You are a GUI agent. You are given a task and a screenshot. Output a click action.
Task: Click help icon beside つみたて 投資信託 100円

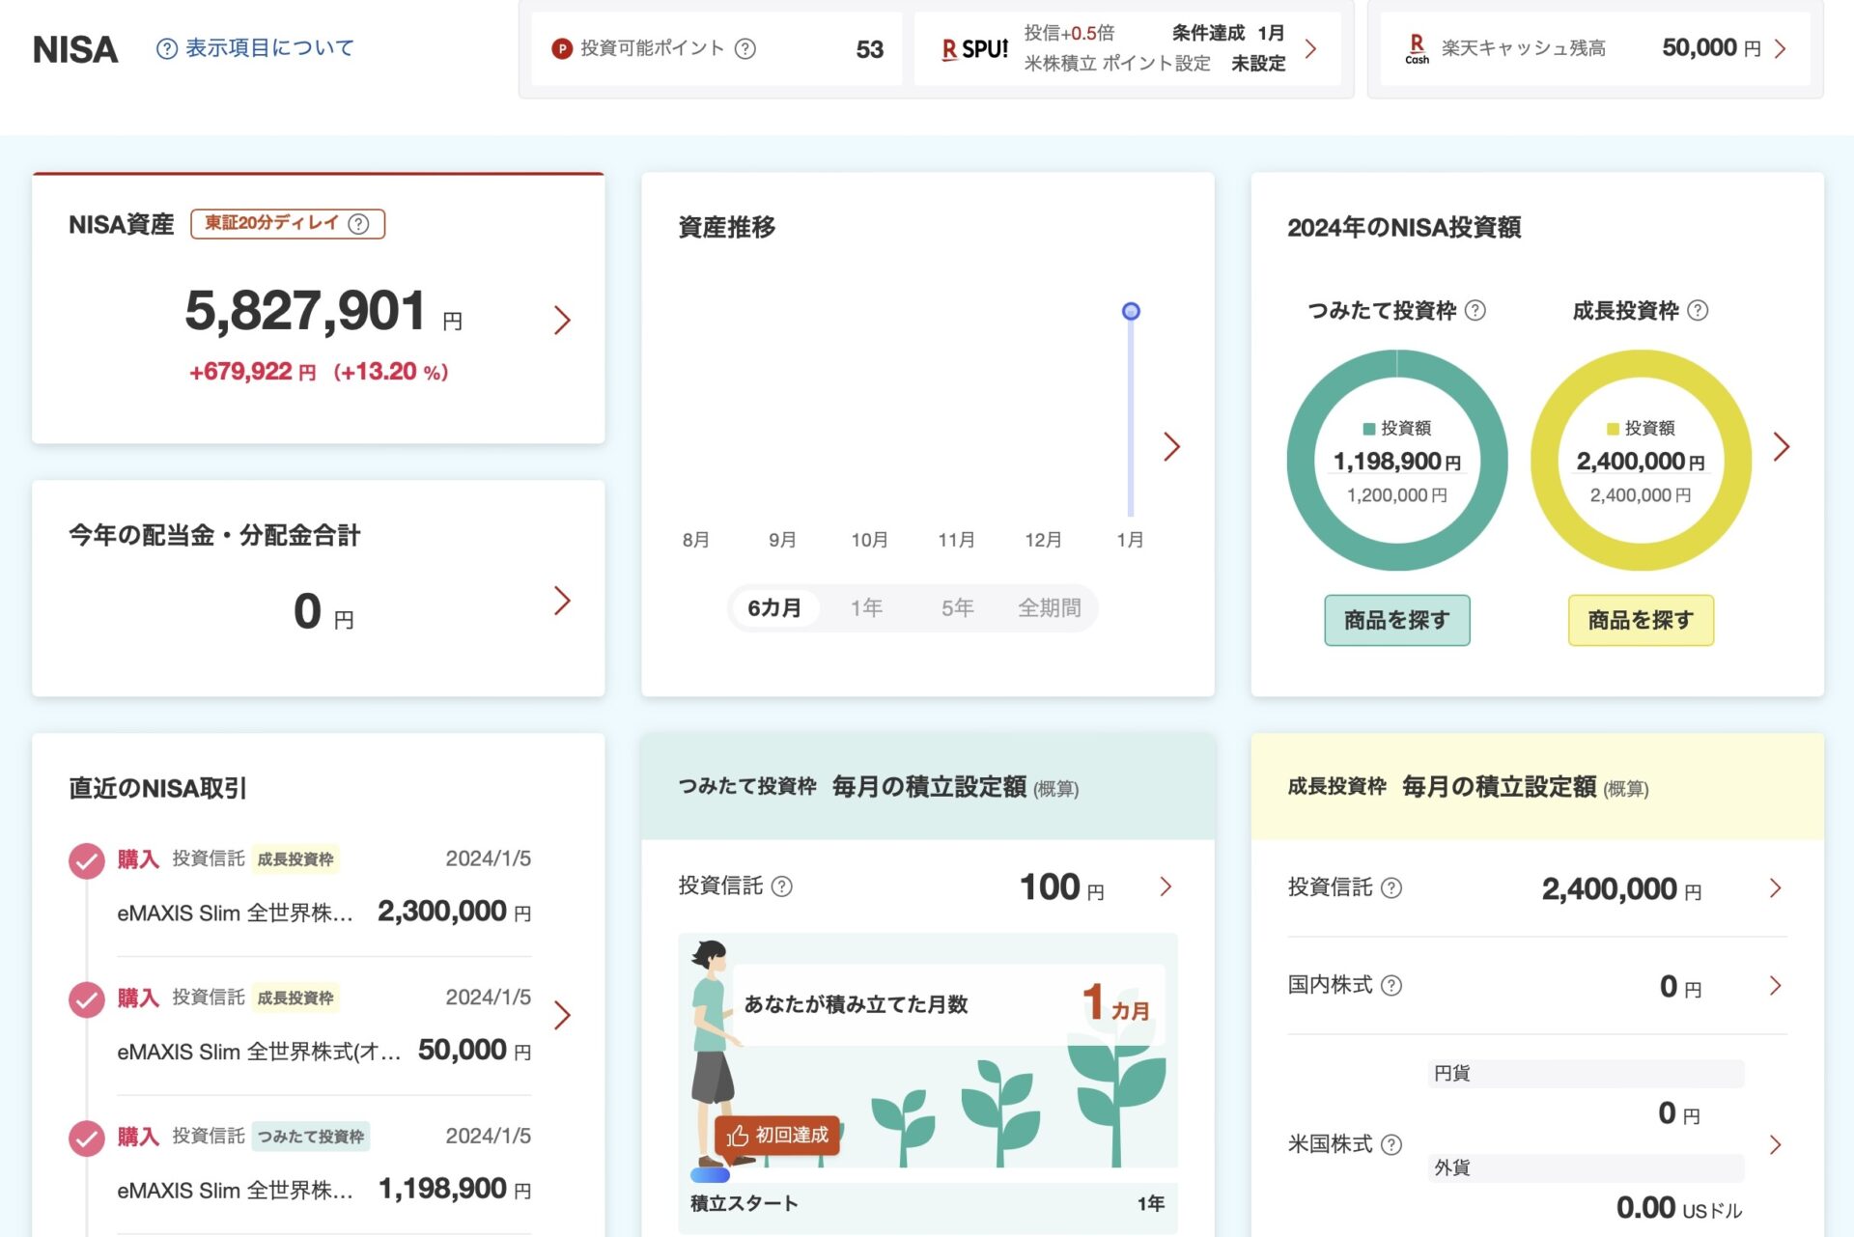click(x=782, y=886)
